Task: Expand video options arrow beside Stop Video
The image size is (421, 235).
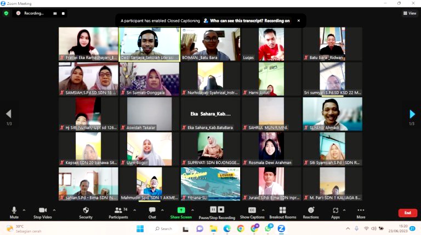Action: (x=54, y=210)
